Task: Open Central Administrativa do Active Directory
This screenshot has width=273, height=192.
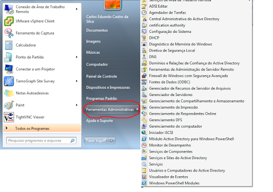Action: tap(184, 19)
